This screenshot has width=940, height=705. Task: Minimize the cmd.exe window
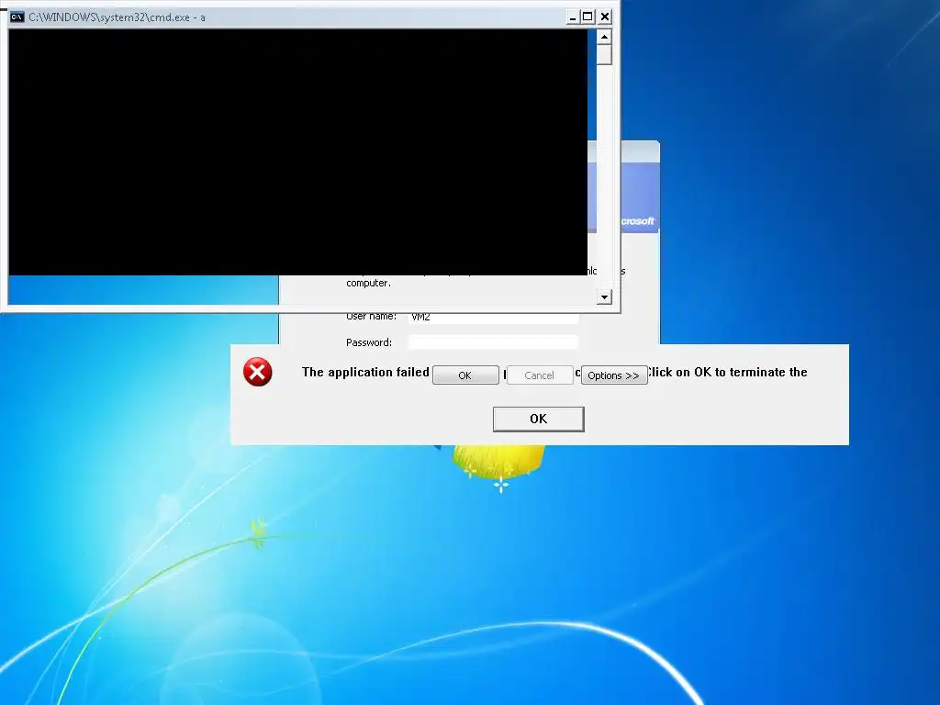(x=572, y=17)
